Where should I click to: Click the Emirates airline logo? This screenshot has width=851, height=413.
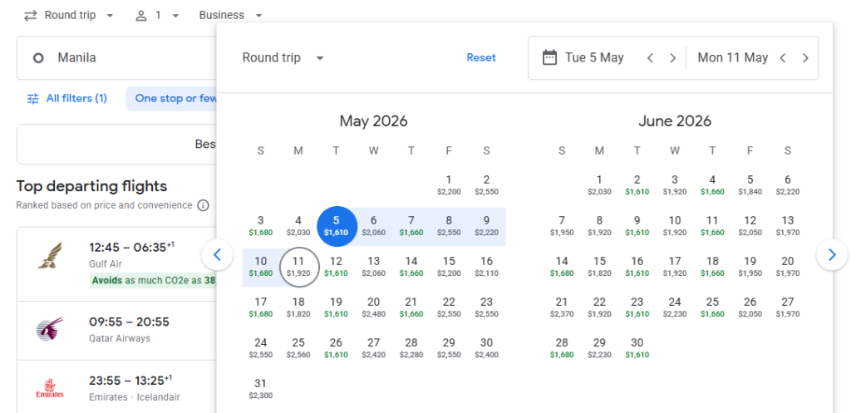49,389
